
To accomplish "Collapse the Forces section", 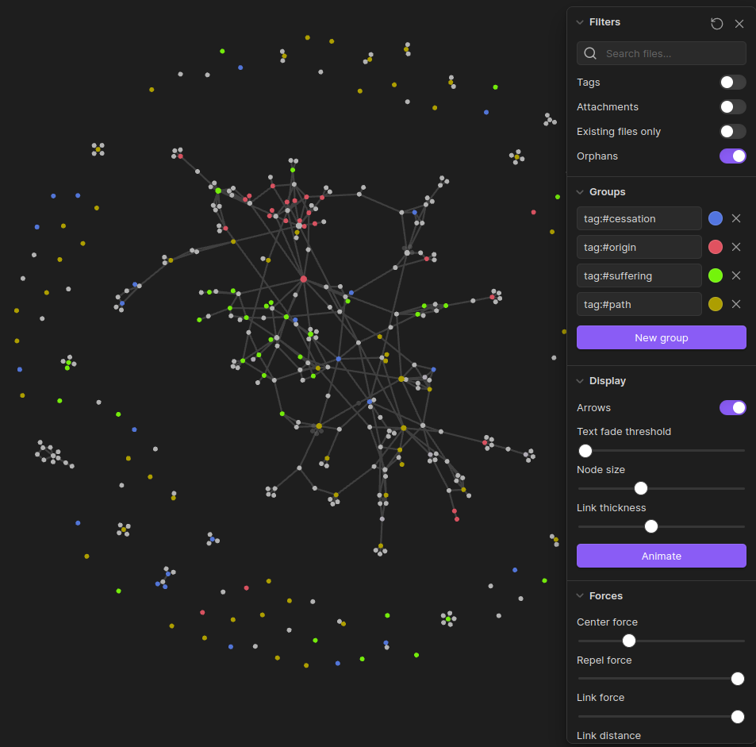I will [x=580, y=596].
